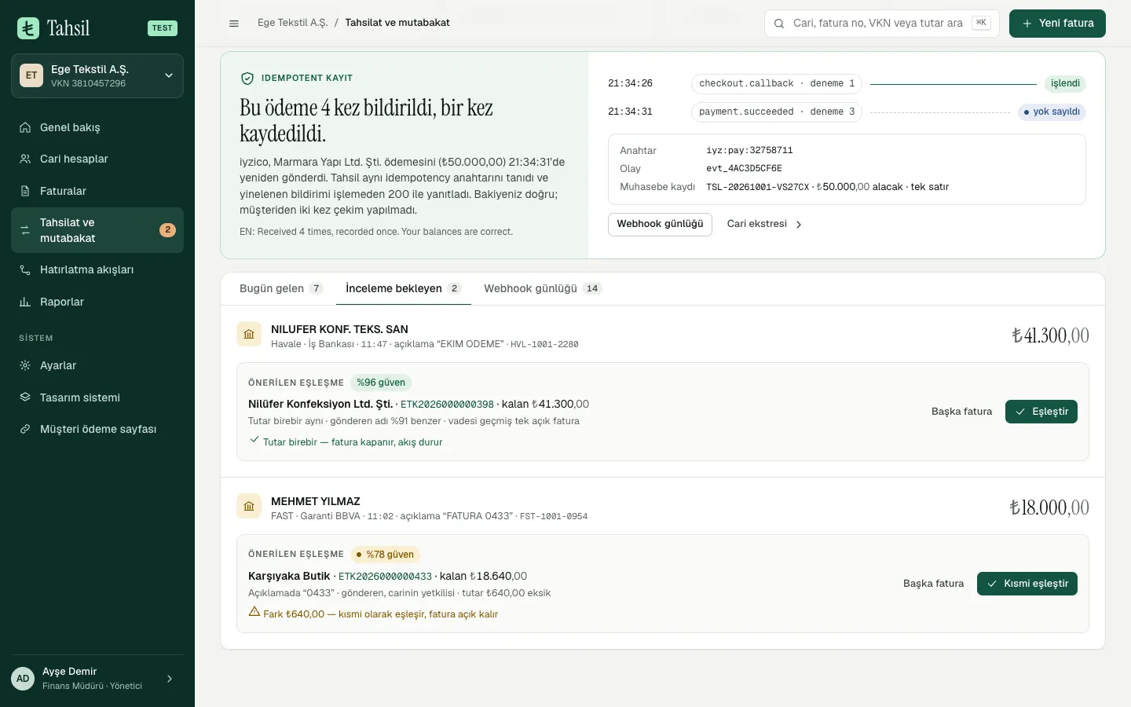
Task: Switch to Bugün gelen tab
Action: click(x=281, y=288)
